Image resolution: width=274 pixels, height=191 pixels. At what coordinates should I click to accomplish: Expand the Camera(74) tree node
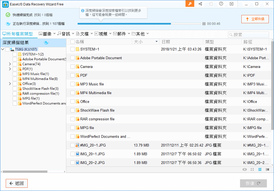point(10,64)
